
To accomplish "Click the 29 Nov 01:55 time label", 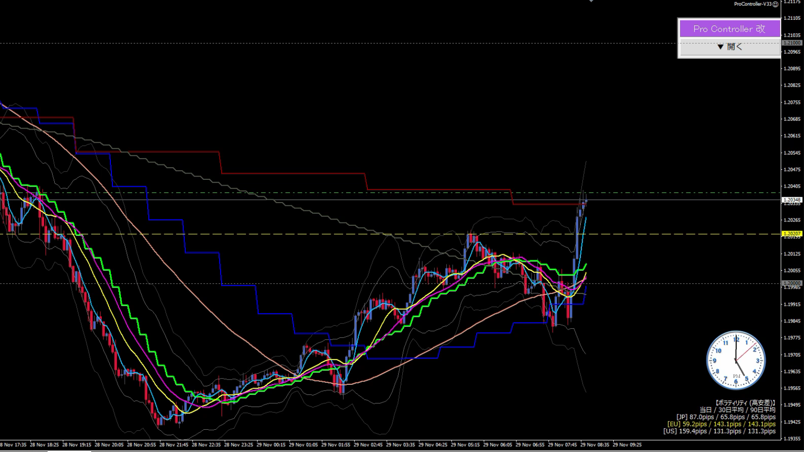I will click(336, 445).
